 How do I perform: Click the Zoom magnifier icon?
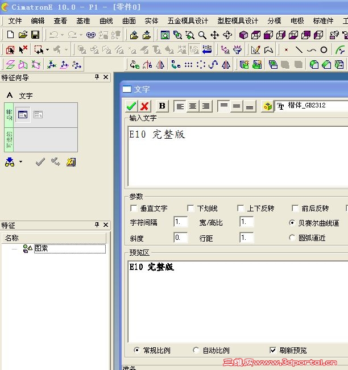click(x=202, y=35)
